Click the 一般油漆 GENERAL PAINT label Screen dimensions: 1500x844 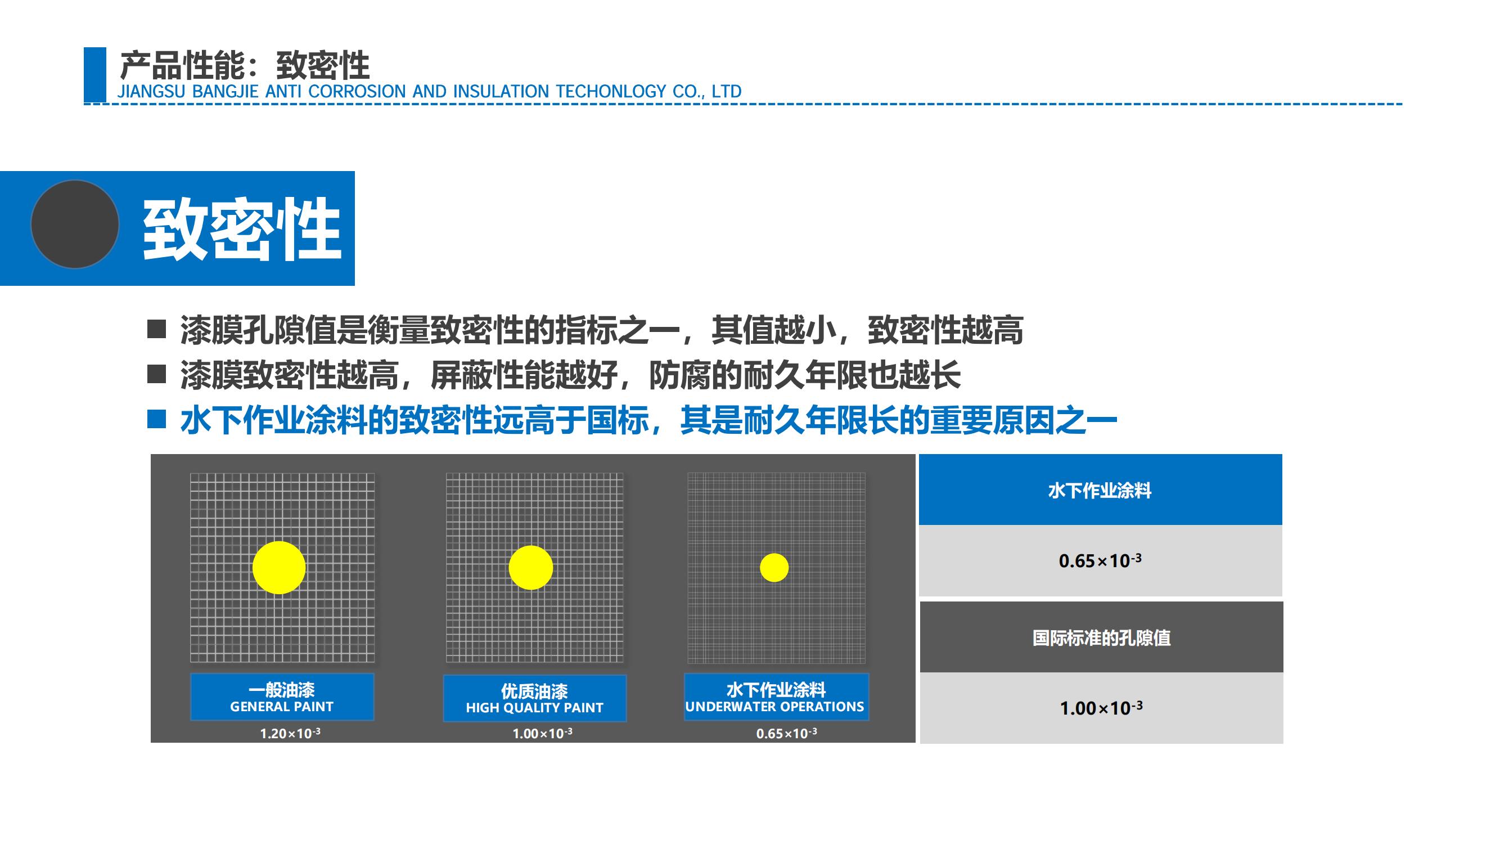pos(282,697)
